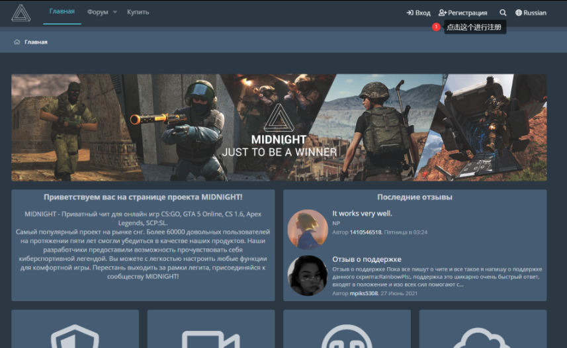The height and width of the screenshot is (348, 567).
Task: Click the timestamp Пятница в 03:24
Action: point(406,232)
